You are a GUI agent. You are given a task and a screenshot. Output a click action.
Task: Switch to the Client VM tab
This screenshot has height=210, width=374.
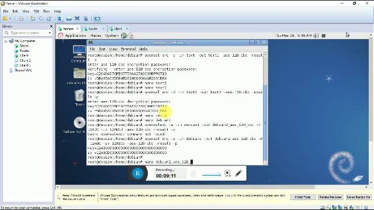point(118,29)
